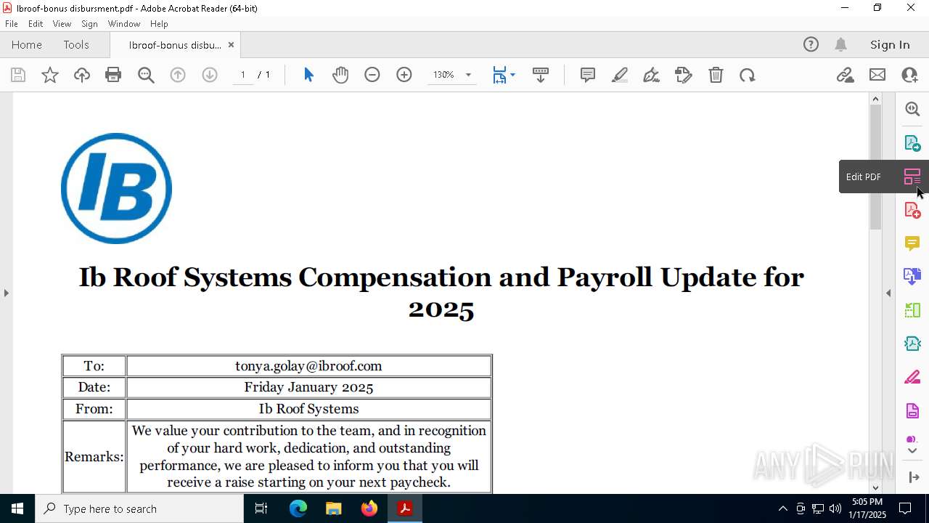Launch Firefox from taskbar
Viewport: 929px width, 523px height.
point(369,508)
